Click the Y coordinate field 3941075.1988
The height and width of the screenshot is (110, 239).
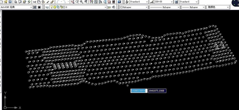pos(157,91)
